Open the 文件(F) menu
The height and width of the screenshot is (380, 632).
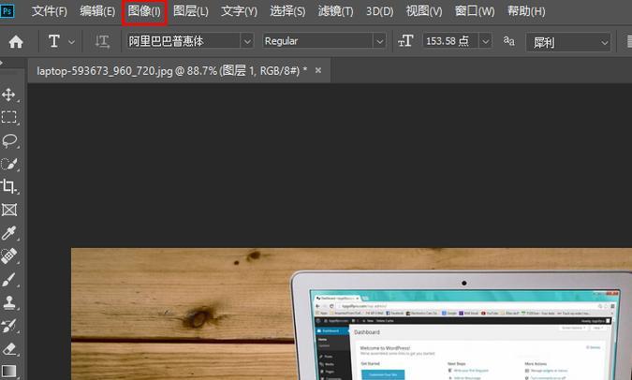50,11
